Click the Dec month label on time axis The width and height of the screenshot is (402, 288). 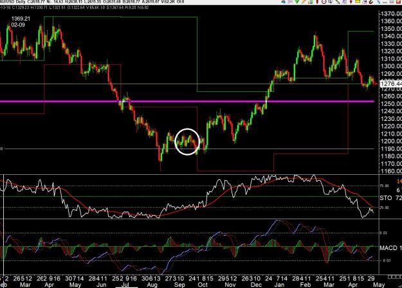click(256, 285)
